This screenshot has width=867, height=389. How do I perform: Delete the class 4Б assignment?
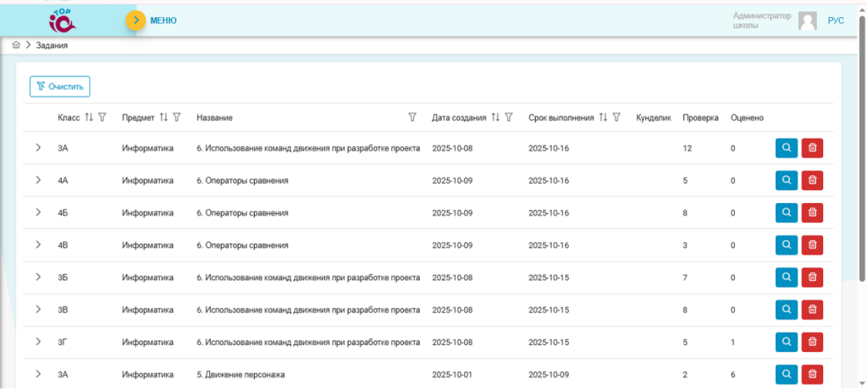pyautogui.click(x=811, y=212)
